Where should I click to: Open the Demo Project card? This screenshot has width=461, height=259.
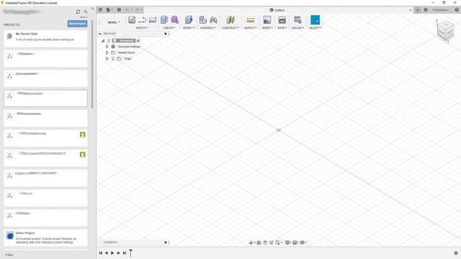click(45, 237)
